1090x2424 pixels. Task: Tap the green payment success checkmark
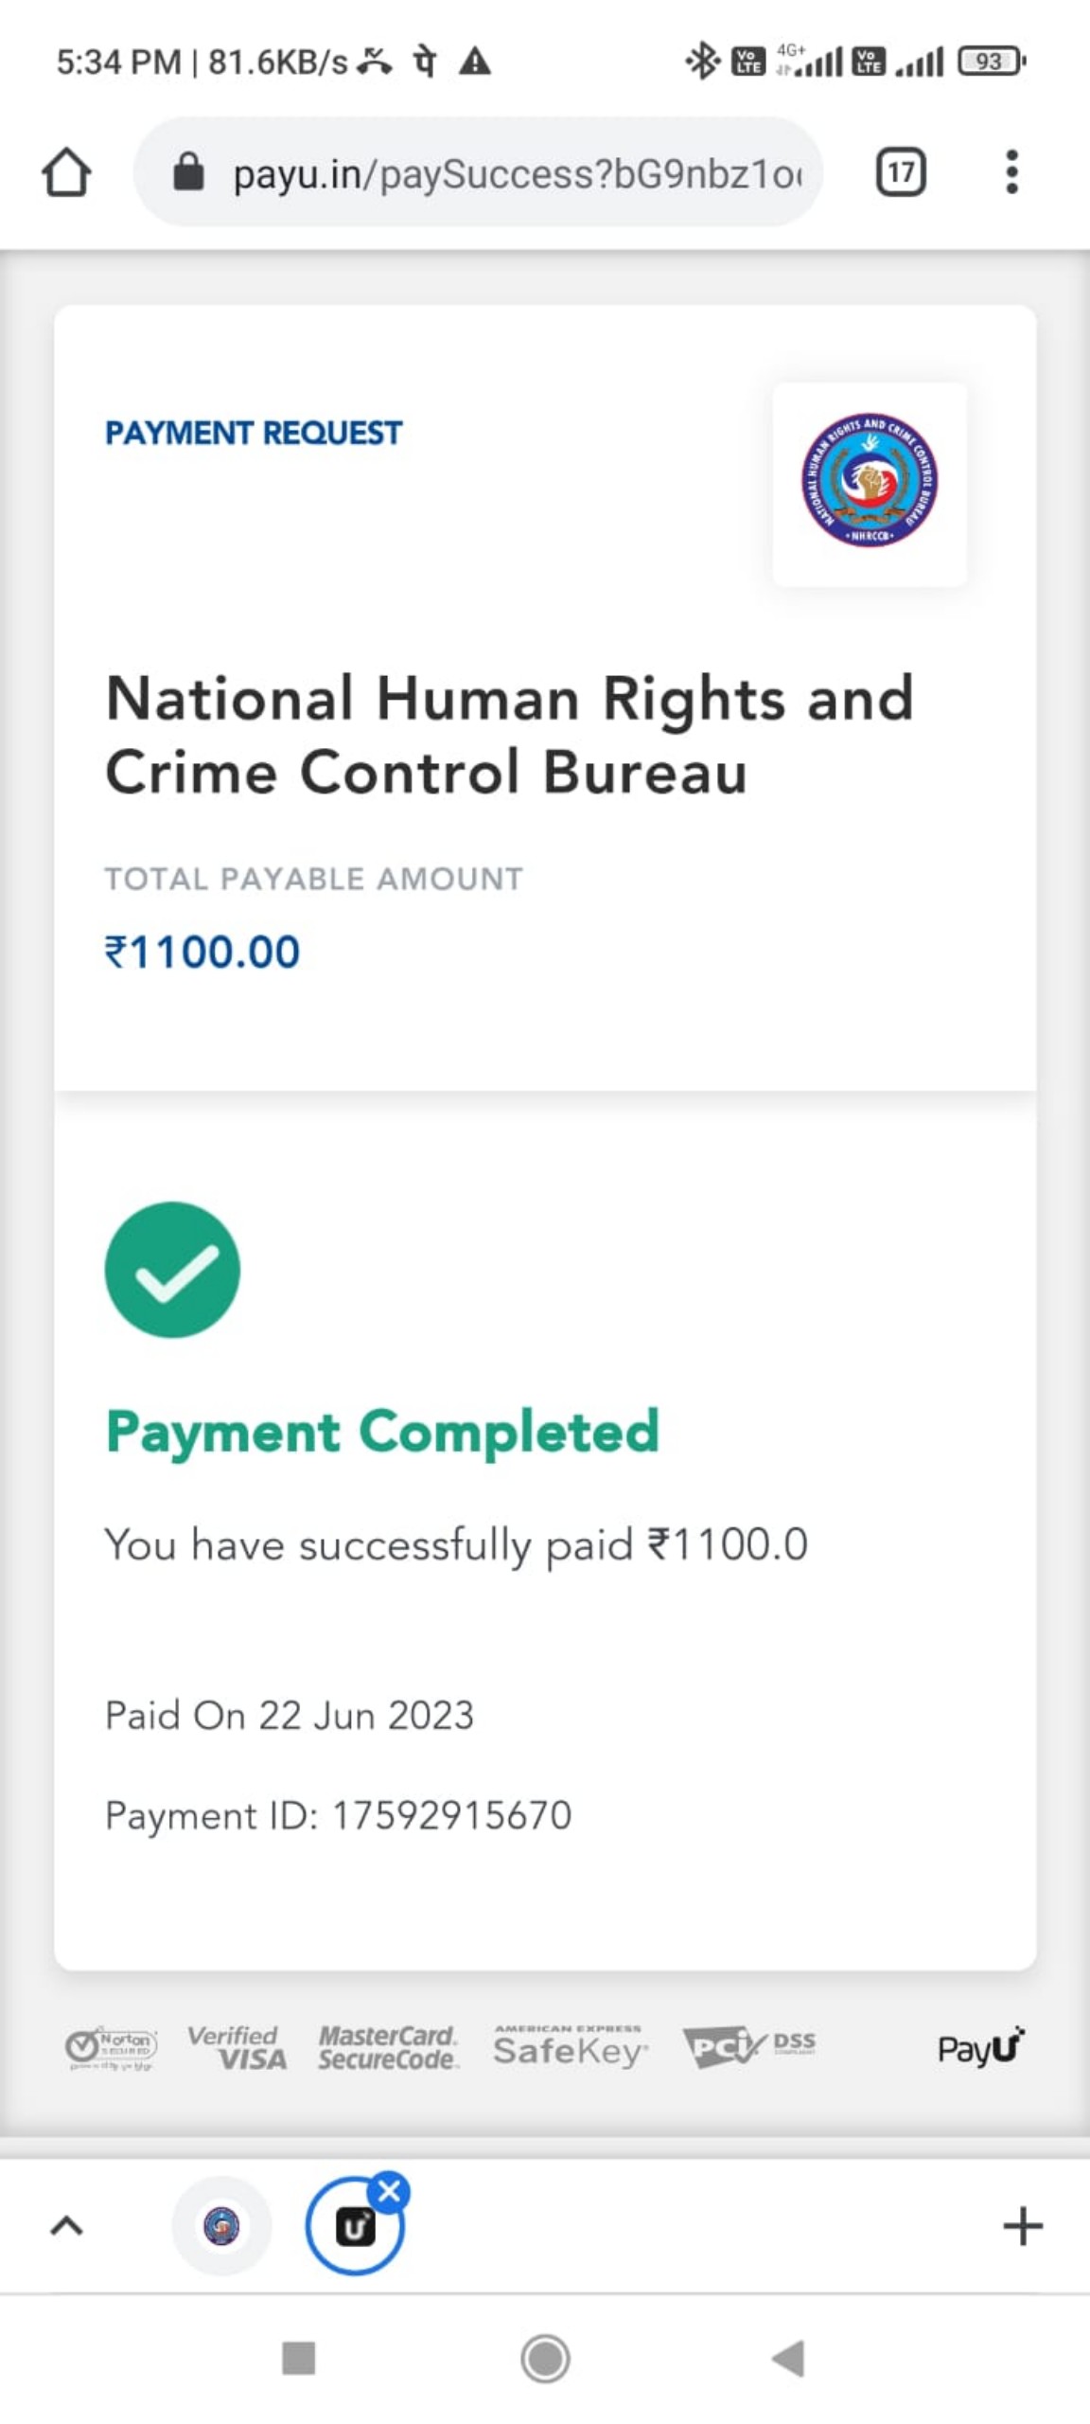[x=172, y=1269]
